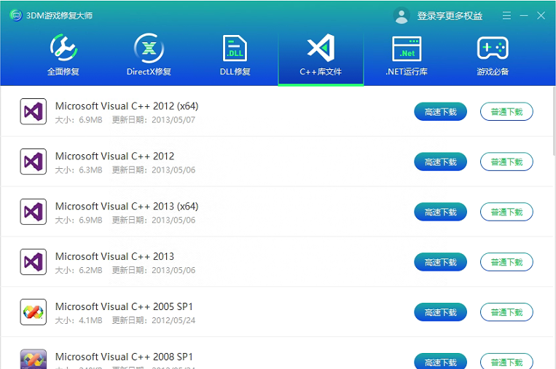The height and width of the screenshot is (369, 556).
Task: Select the title reading exactly Microsoft Visual C++ 2012
Action: pos(115,156)
